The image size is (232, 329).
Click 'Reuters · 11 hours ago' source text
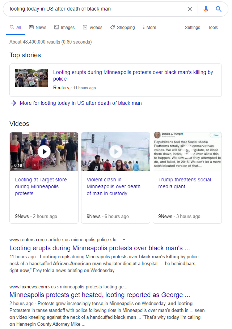74,88
